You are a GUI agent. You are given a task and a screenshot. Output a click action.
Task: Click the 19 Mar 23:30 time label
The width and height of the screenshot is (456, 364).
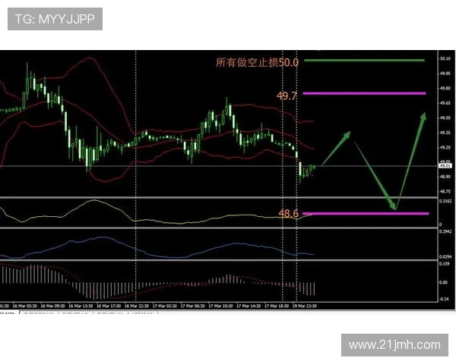tap(304, 306)
